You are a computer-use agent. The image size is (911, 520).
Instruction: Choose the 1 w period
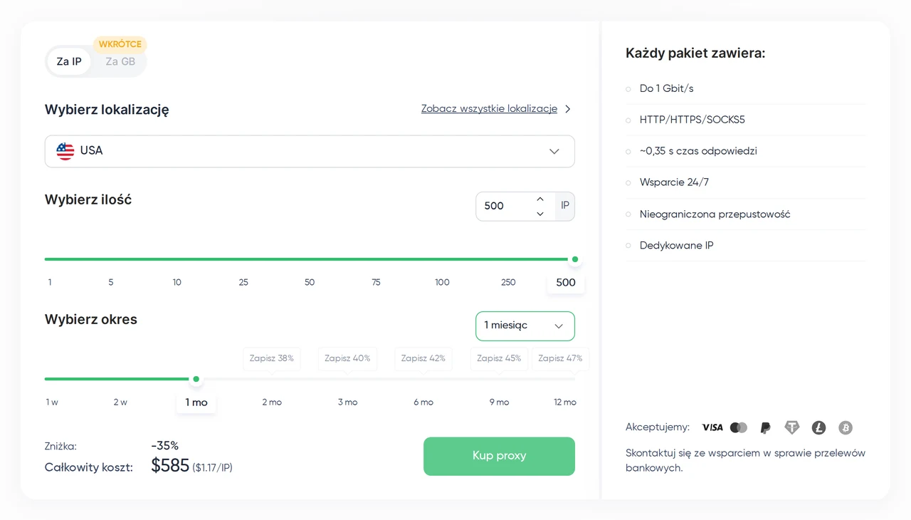pos(52,402)
